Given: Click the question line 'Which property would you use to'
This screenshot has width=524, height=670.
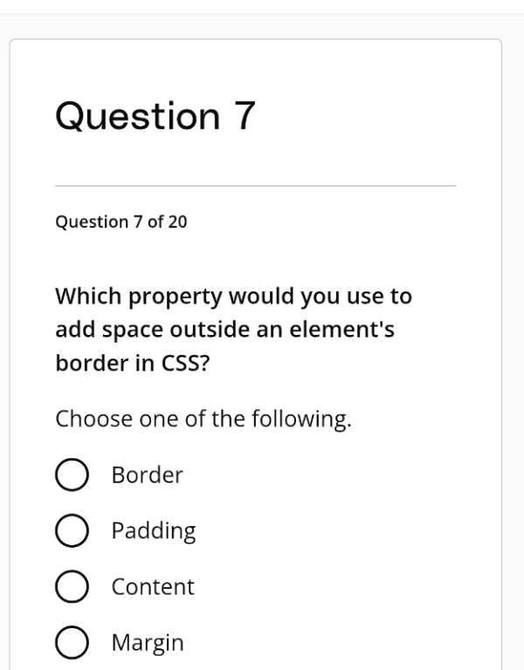Looking at the screenshot, I should tap(233, 296).
